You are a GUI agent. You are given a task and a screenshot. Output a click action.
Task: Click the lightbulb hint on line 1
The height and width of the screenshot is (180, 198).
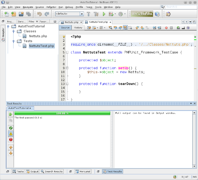click(64, 37)
